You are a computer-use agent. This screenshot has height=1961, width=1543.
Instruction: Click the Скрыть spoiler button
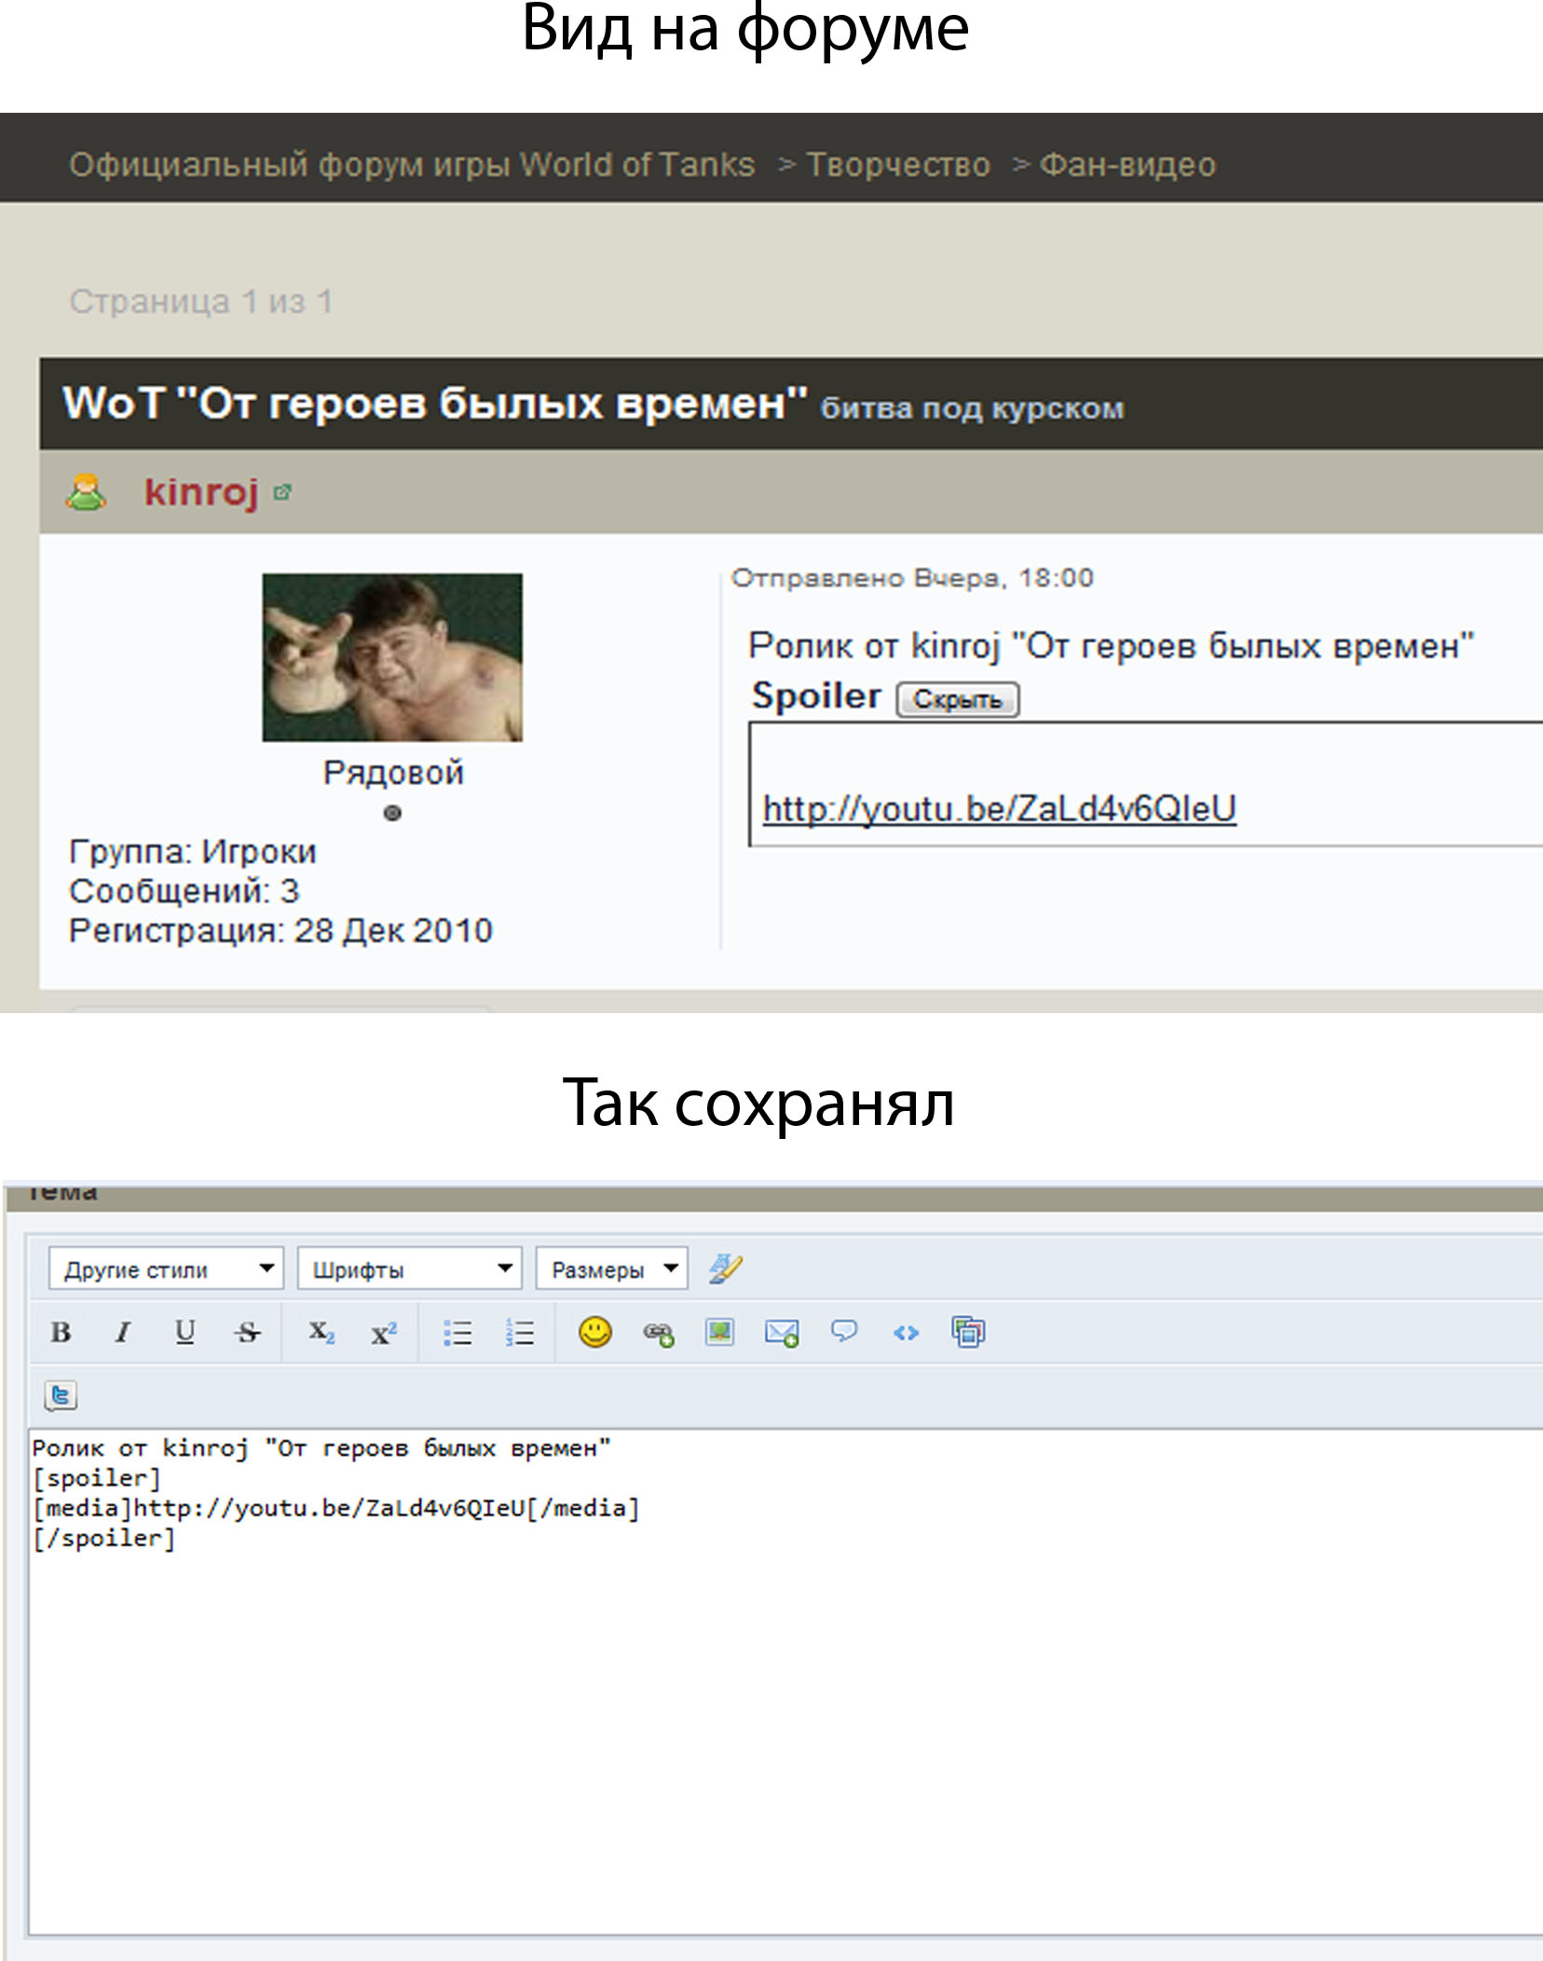tap(958, 699)
